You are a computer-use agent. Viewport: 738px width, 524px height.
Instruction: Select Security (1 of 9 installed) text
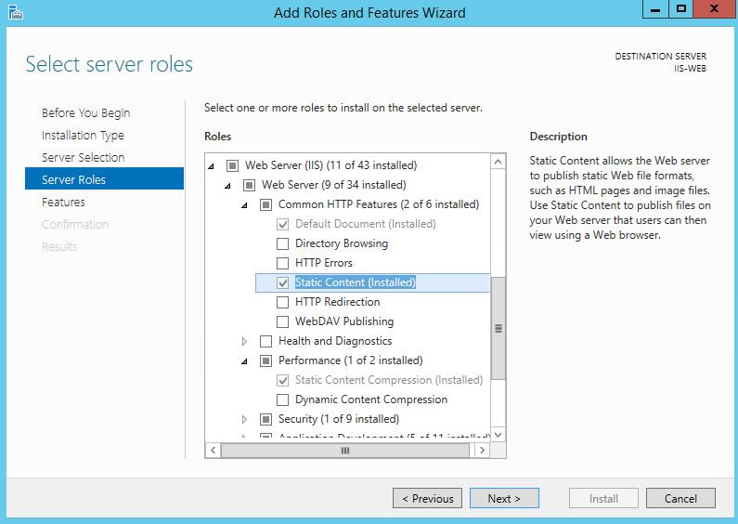(339, 419)
